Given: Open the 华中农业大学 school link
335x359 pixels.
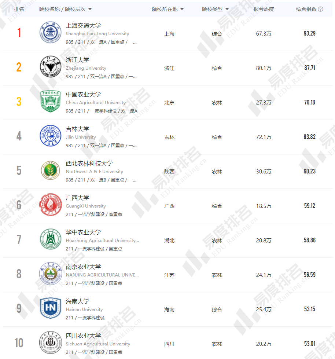Looking at the screenshot, I should point(83,232).
